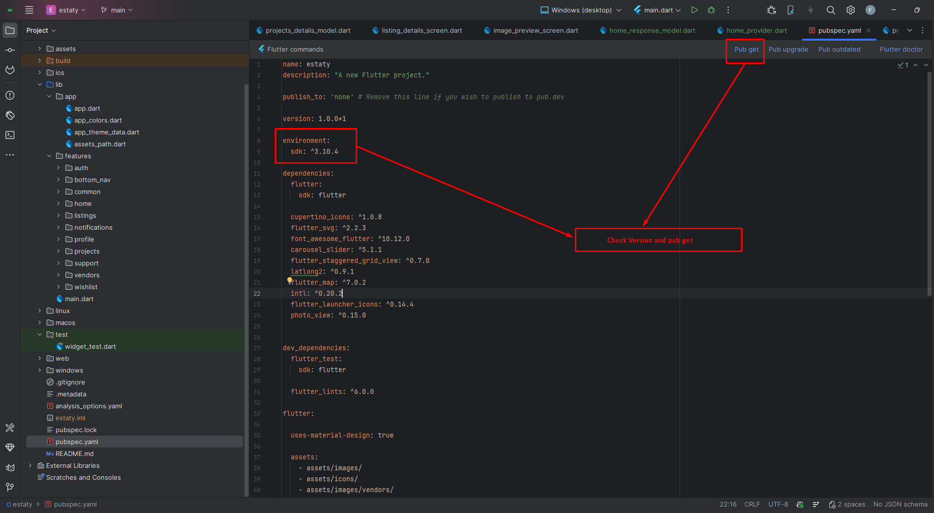Open the Project tool window icon
This screenshot has height=513, width=934.
point(10,30)
